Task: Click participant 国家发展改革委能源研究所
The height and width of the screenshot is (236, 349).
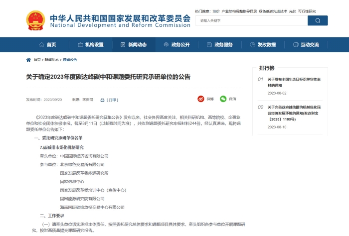Action: click(84, 173)
